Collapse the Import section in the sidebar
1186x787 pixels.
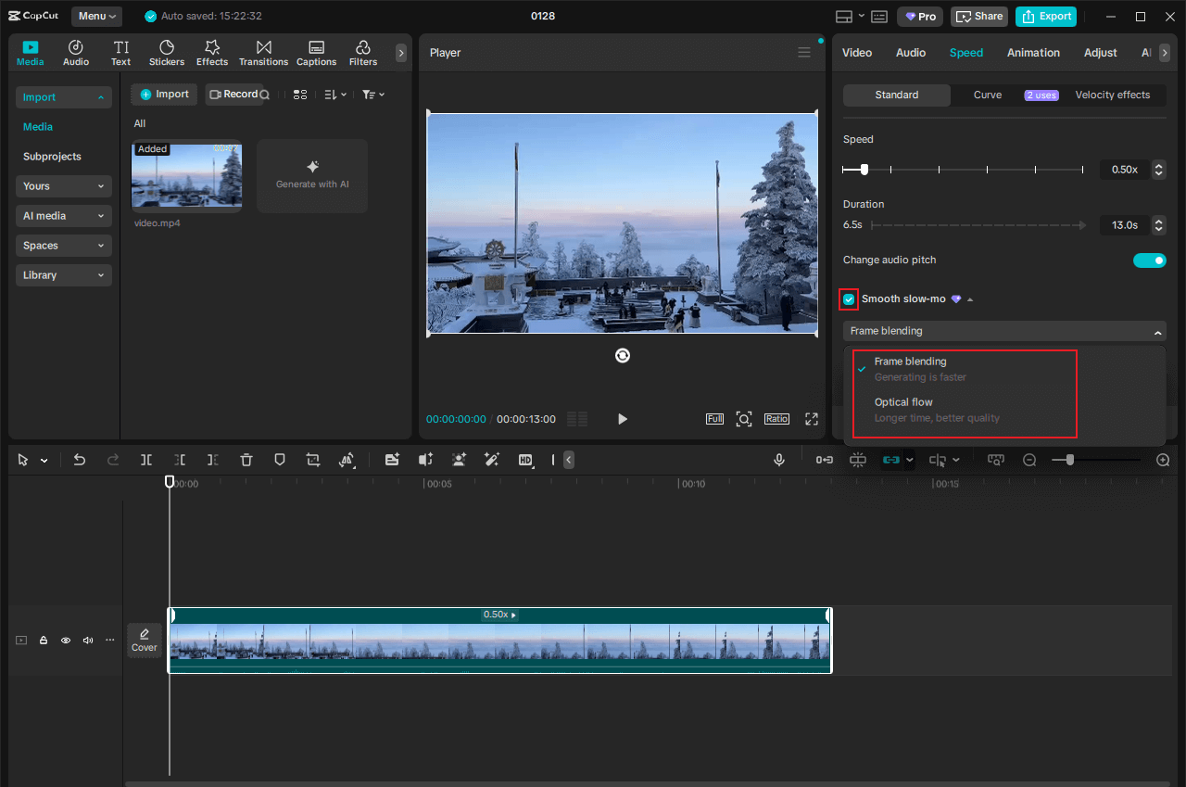[x=63, y=97]
